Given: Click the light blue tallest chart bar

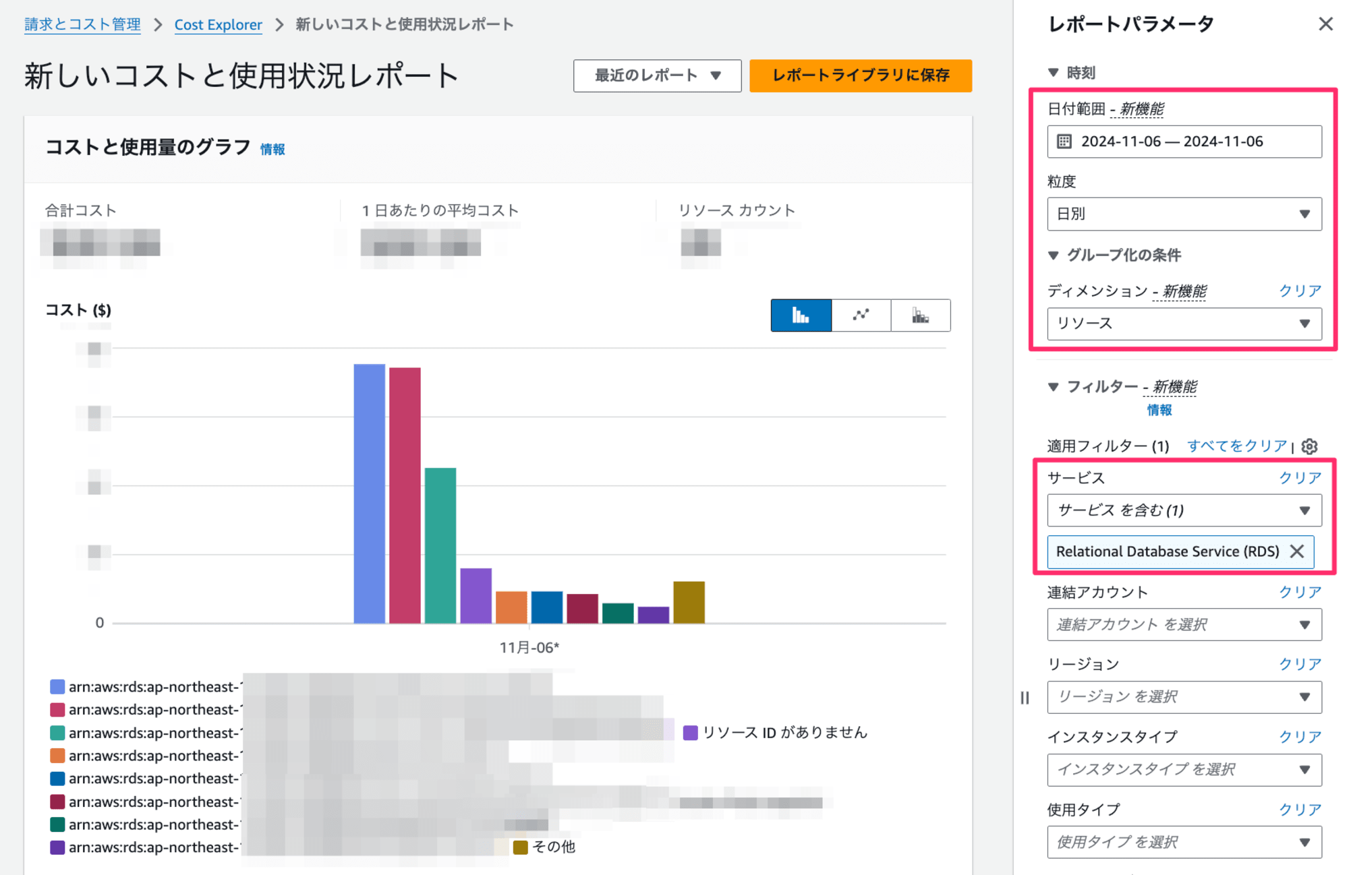Looking at the screenshot, I should click(370, 493).
